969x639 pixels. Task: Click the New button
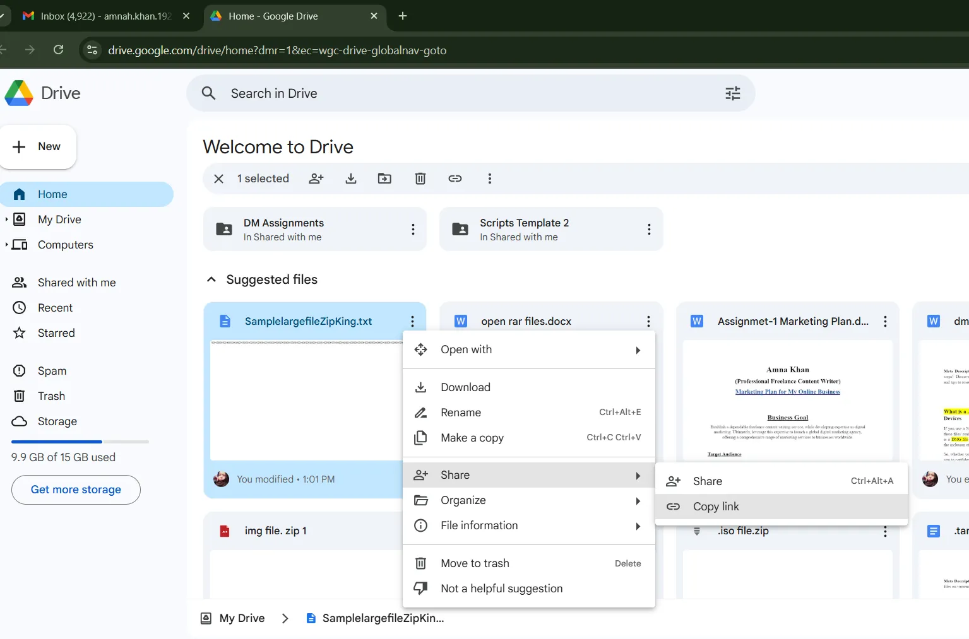coord(38,146)
